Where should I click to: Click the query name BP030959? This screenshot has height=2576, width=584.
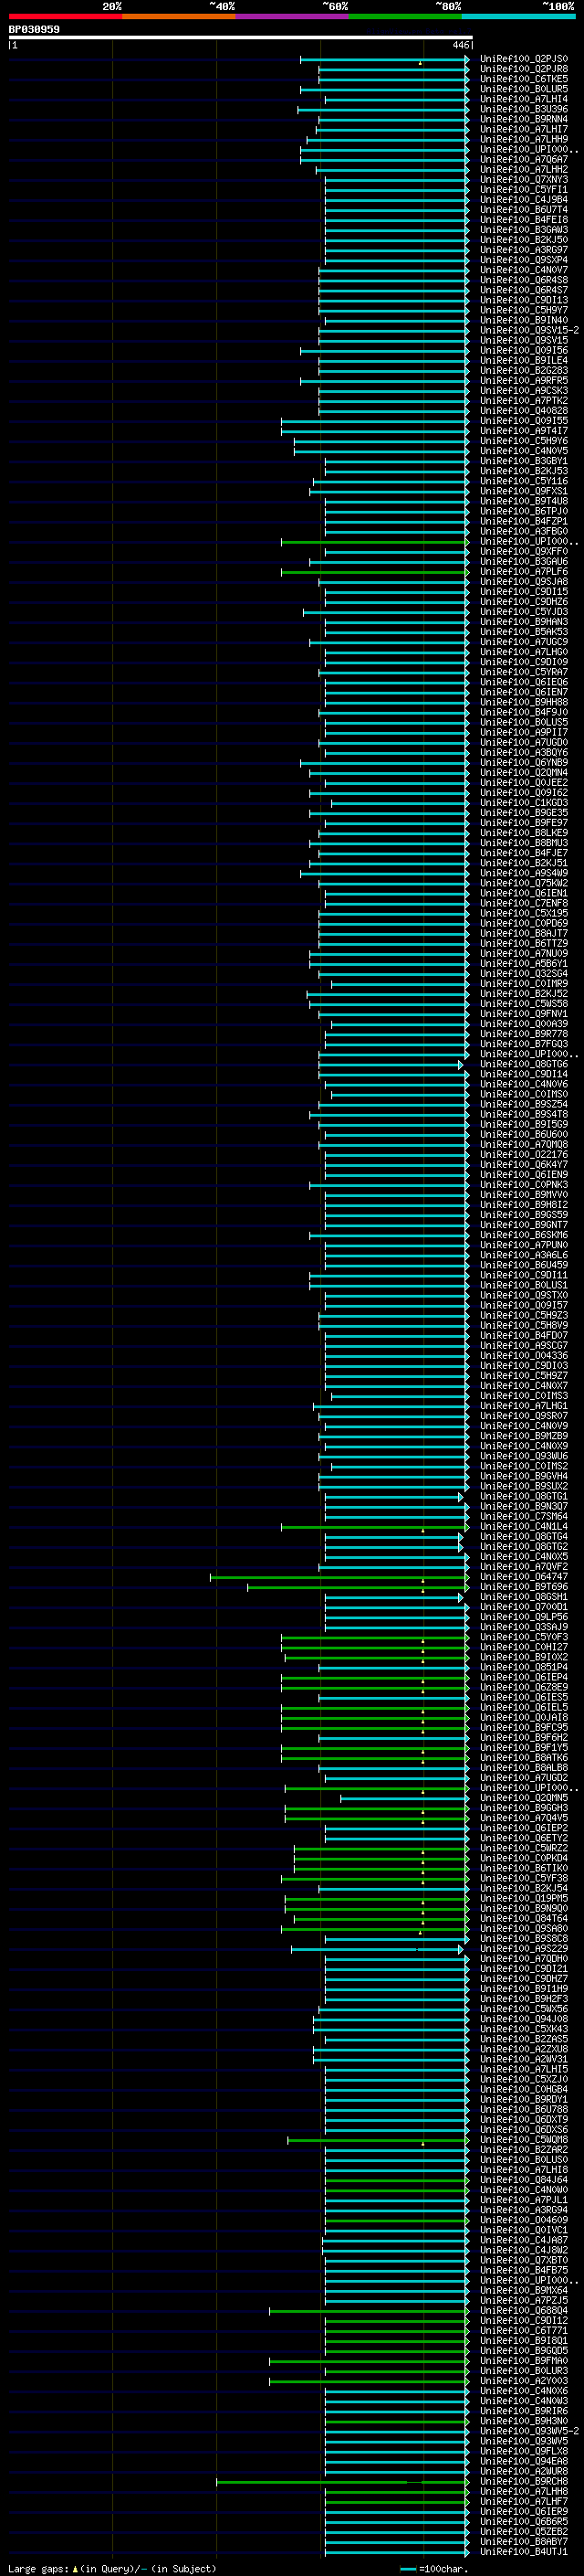(34, 29)
